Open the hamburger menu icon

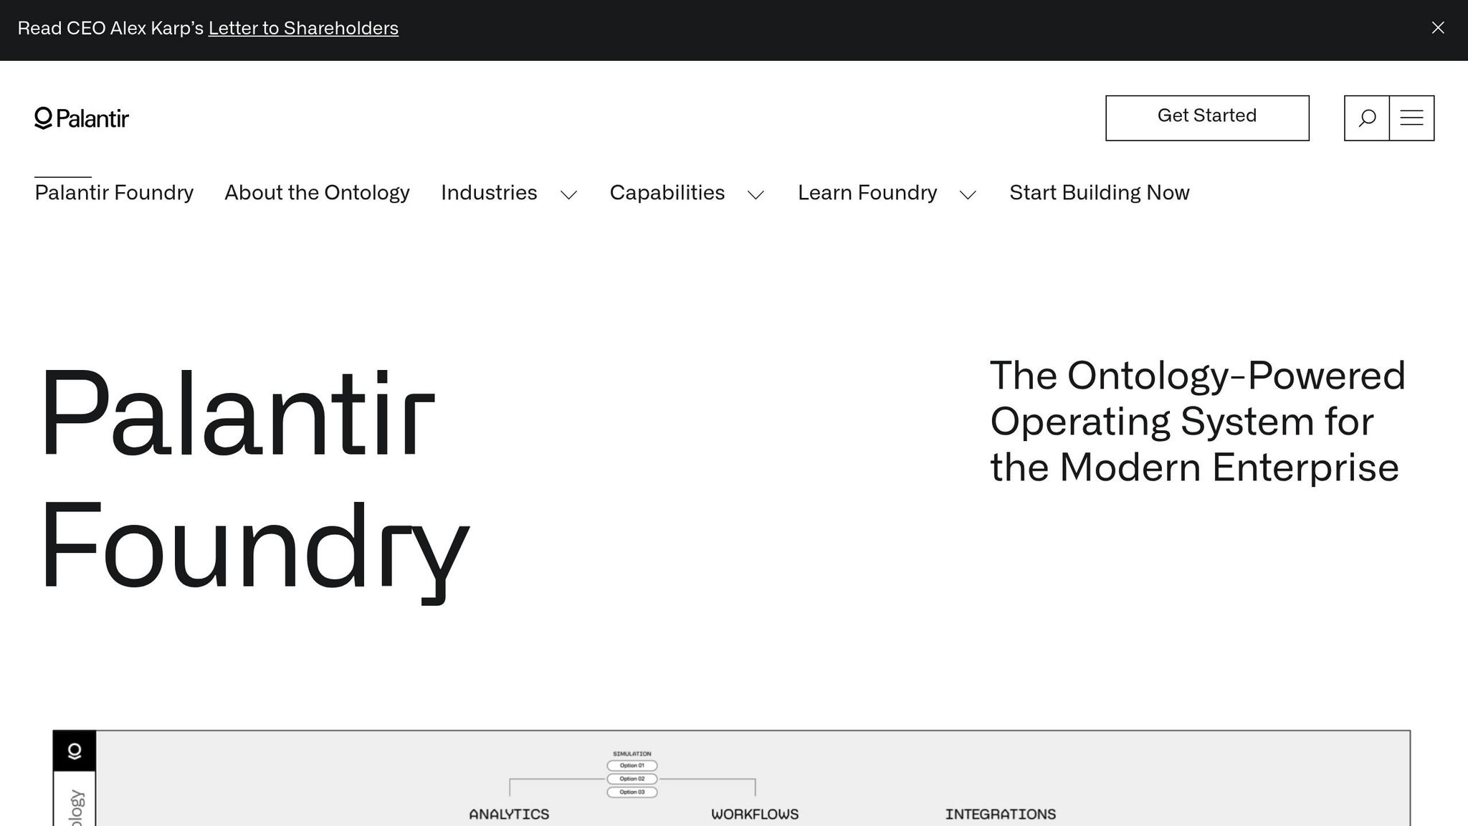point(1411,118)
